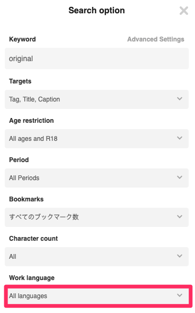The height and width of the screenshot is (313, 195).
Task: Open the "All ages and R18" dropdown
Action: [96, 139]
